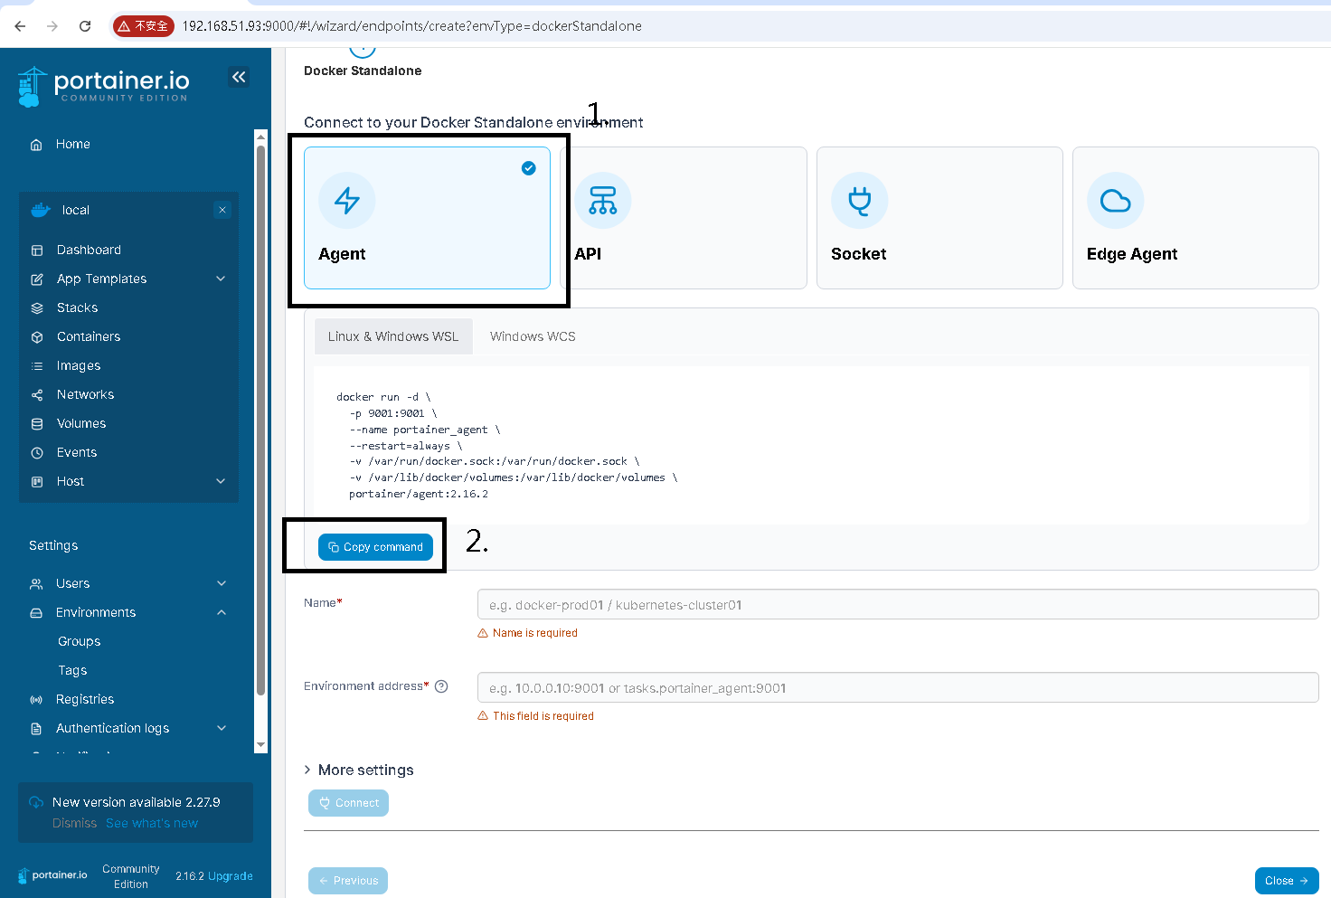Open Groups under Environments
1331x898 pixels.
(x=80, y=641)
